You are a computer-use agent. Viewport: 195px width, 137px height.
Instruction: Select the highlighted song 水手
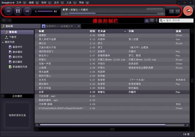(112, 92)
